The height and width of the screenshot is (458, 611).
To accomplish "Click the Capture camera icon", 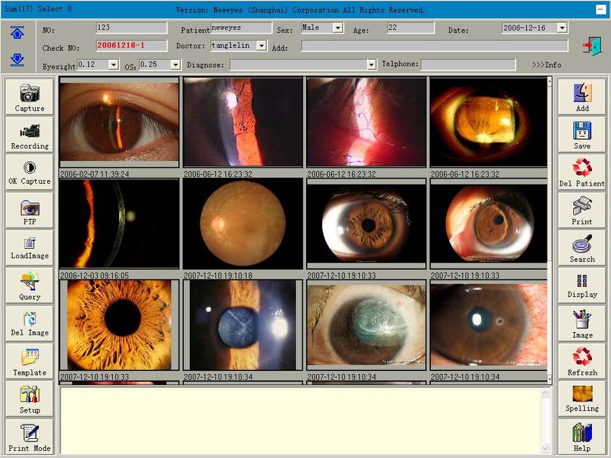I will pos(30,93).
